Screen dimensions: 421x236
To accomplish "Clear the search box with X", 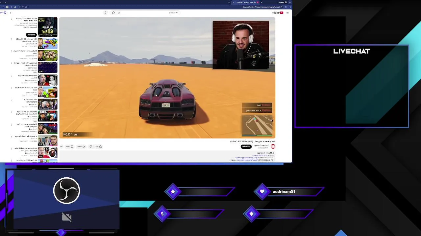I will [x=119, y=12].
